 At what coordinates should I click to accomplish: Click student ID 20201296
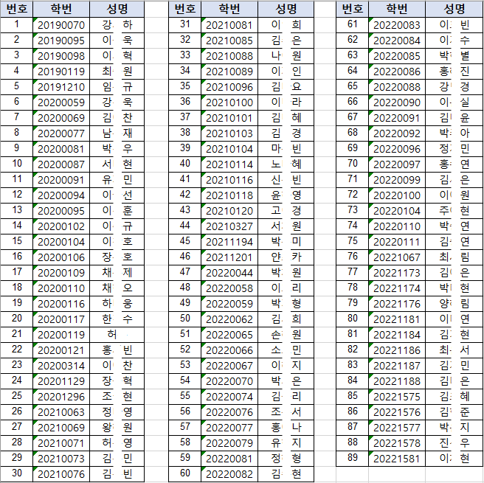[61, 397]
